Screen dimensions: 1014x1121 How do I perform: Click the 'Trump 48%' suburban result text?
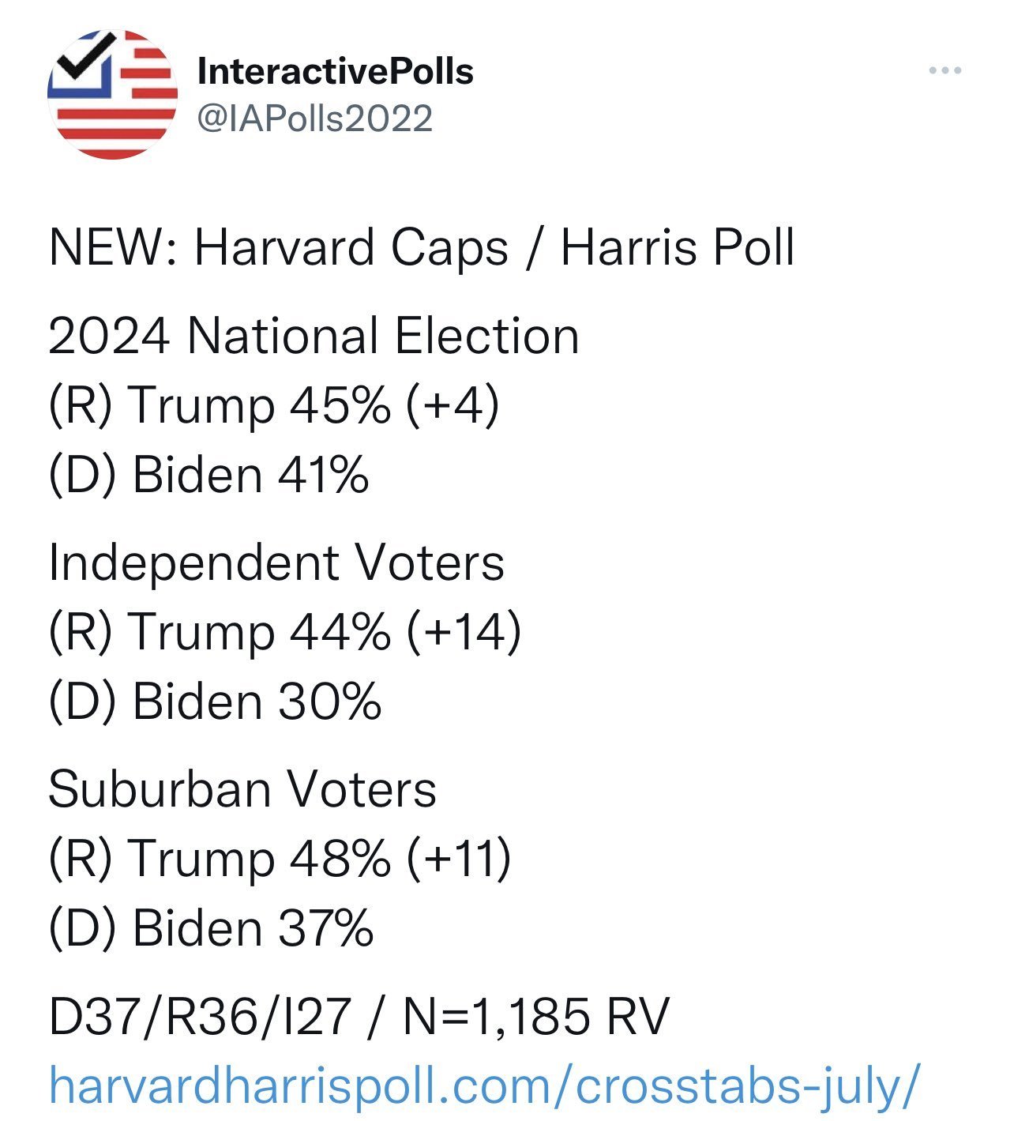click(x=260, y=858)
